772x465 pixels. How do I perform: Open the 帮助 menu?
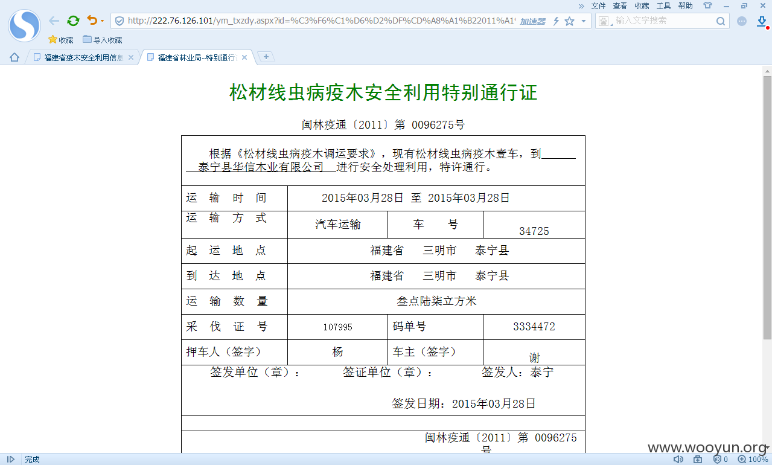[x=685, y=6]
